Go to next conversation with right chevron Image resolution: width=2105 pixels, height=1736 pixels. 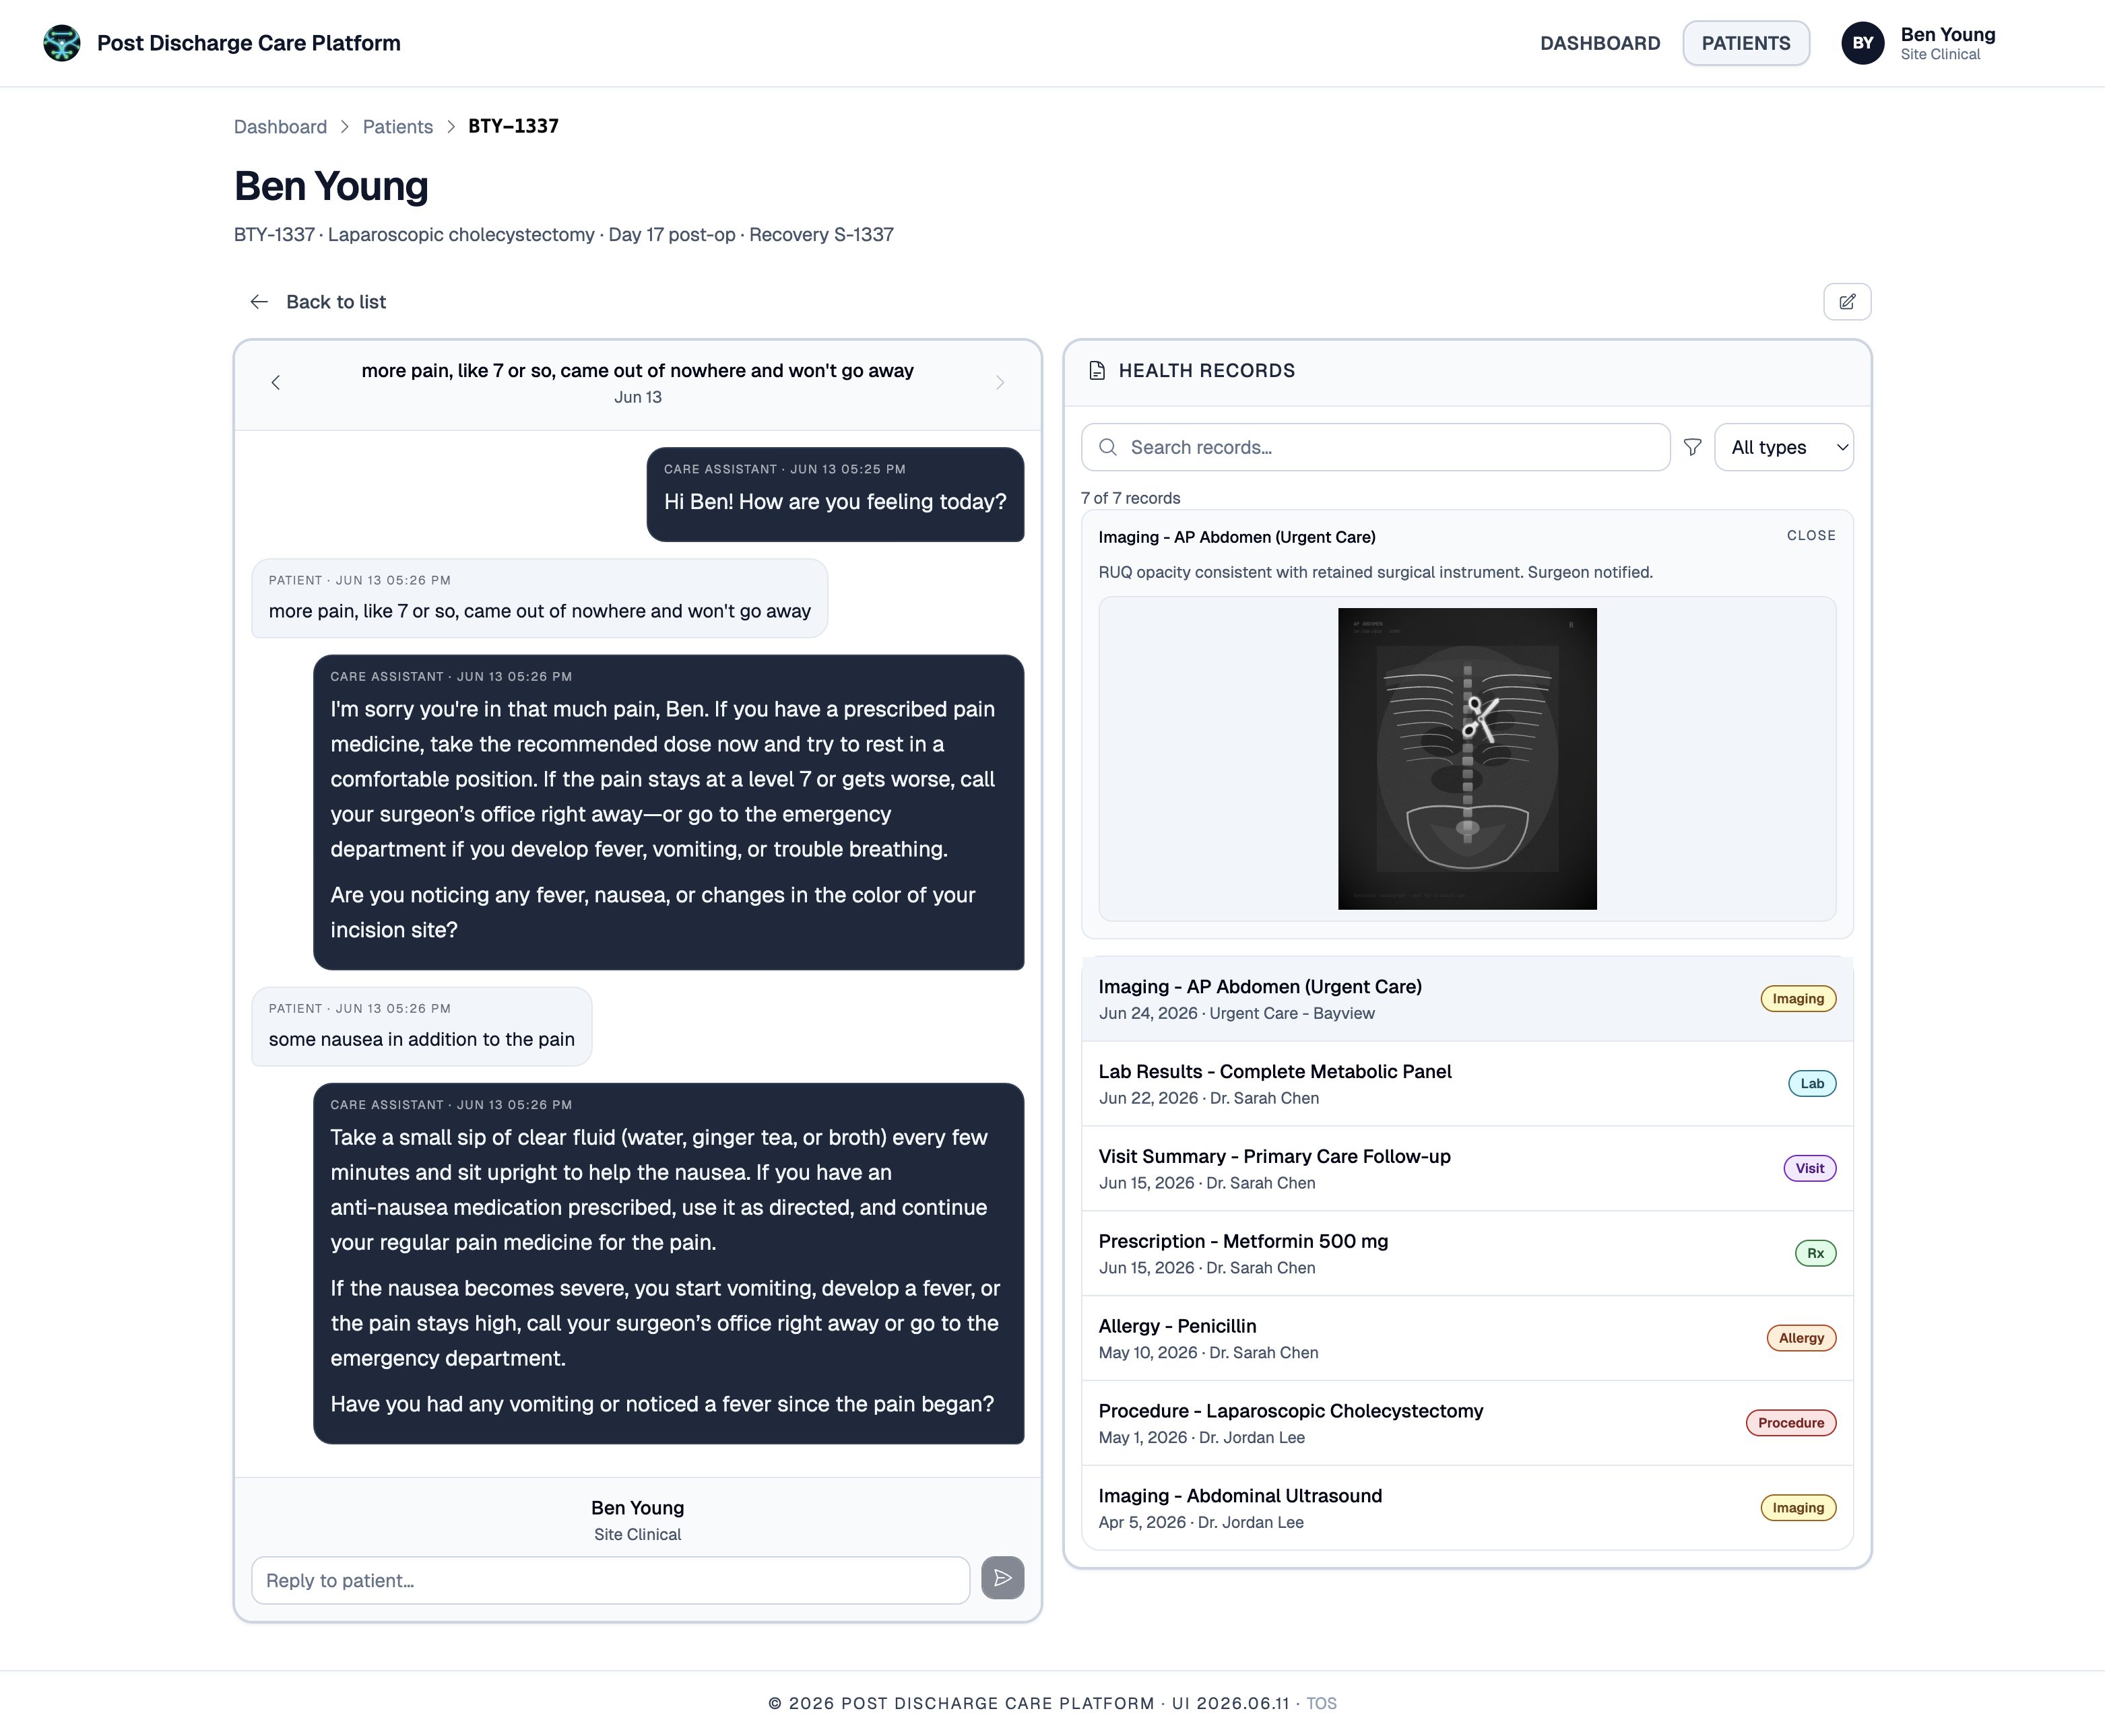point(1000,383)
